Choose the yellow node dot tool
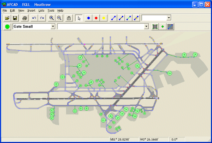The width and height of the screenshot is (212, 143). click(x=104, y=18)
